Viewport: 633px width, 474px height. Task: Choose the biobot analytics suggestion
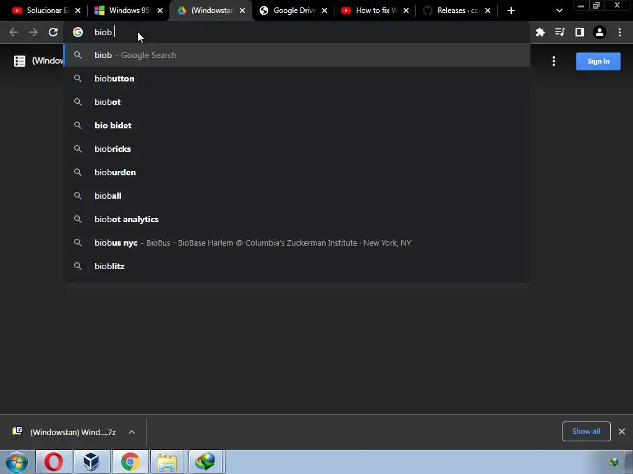point(297,219)
